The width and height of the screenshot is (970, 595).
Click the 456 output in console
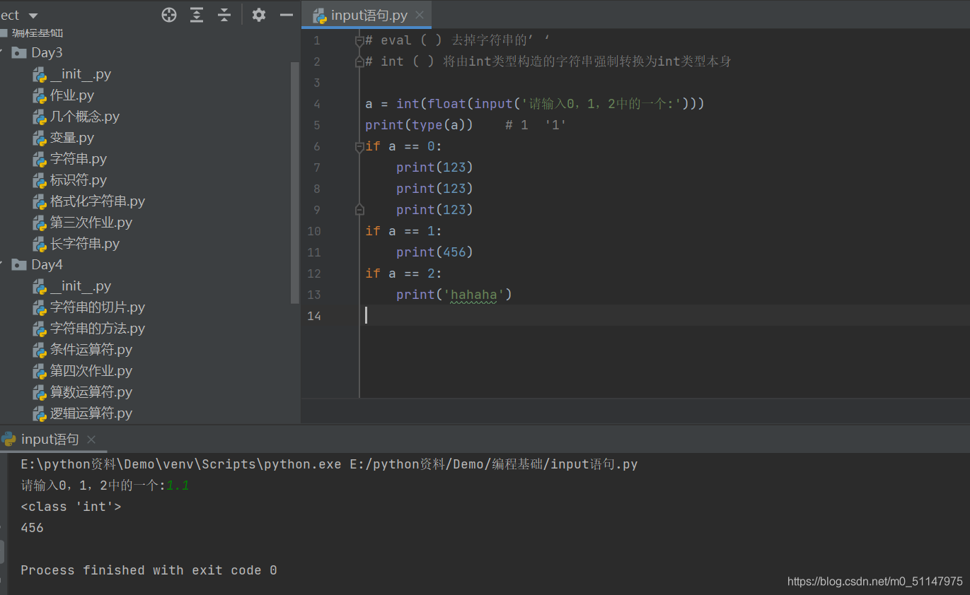(33, 528)
